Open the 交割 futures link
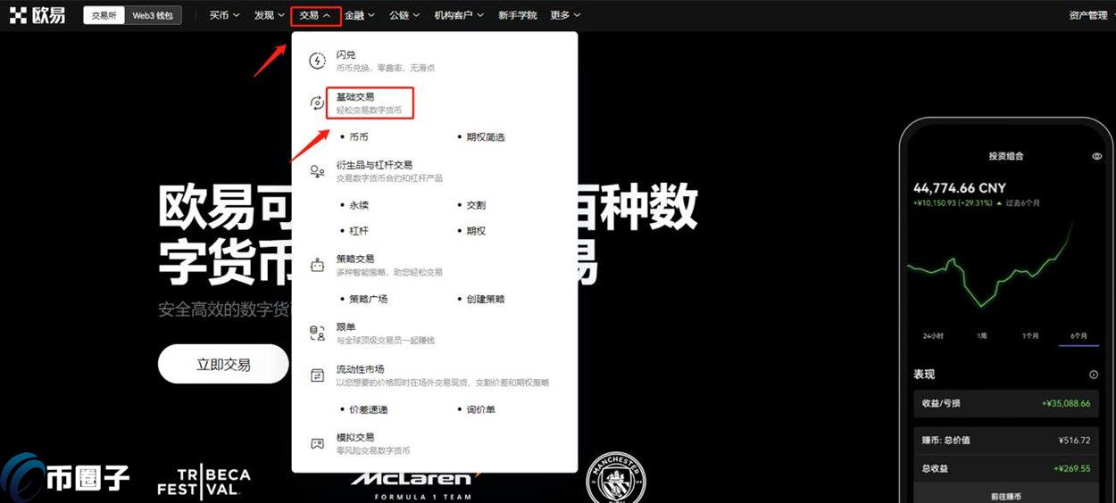This screenshot has height=503, width=1116. 476,205
